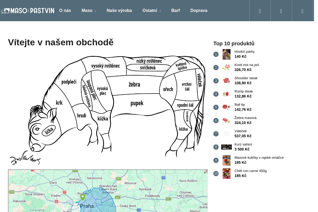Open the Hovězí párky product link
Image resolution: width=318 pixels, height=212 pixels.
[245, 52]
